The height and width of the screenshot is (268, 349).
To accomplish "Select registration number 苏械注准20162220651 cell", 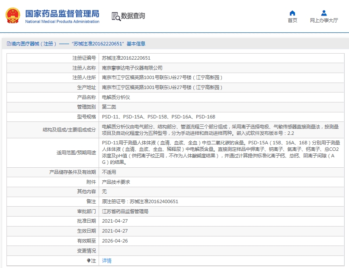I will pos(221,58).
